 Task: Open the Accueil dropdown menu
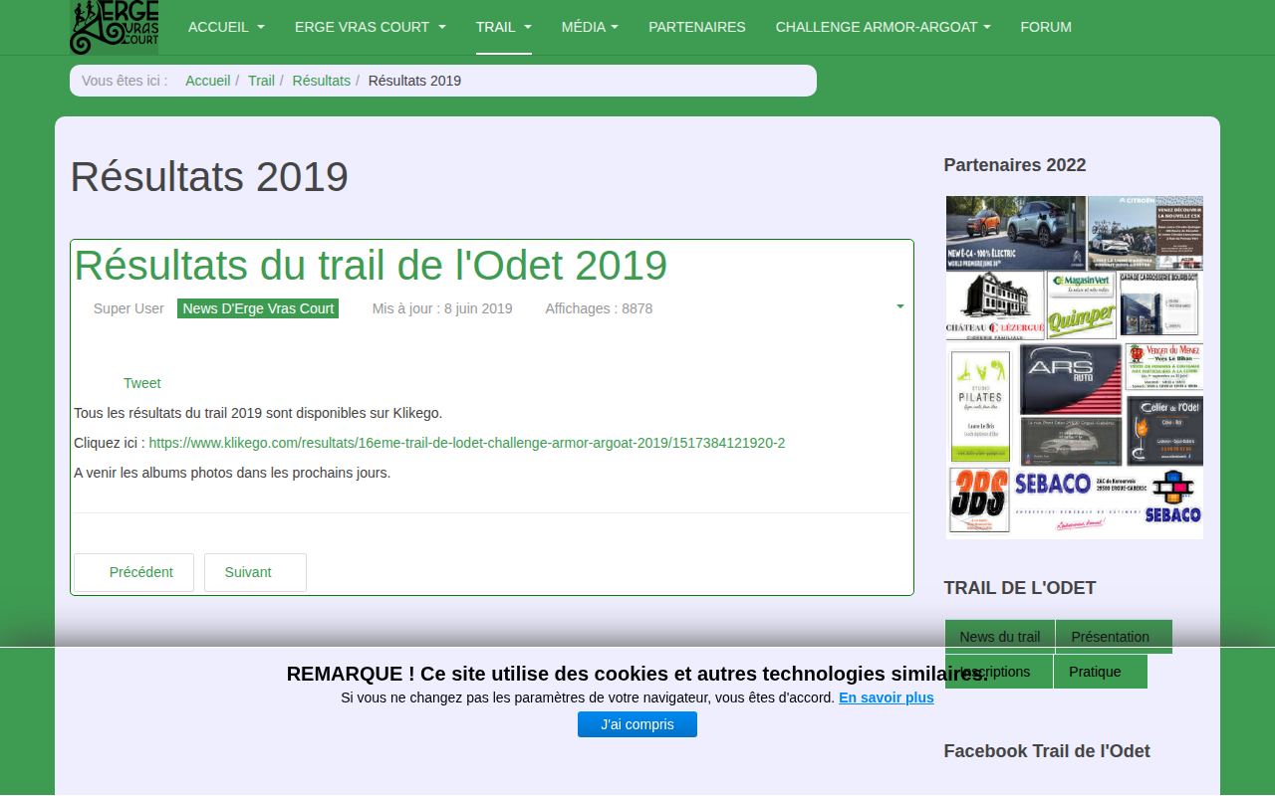226,27
